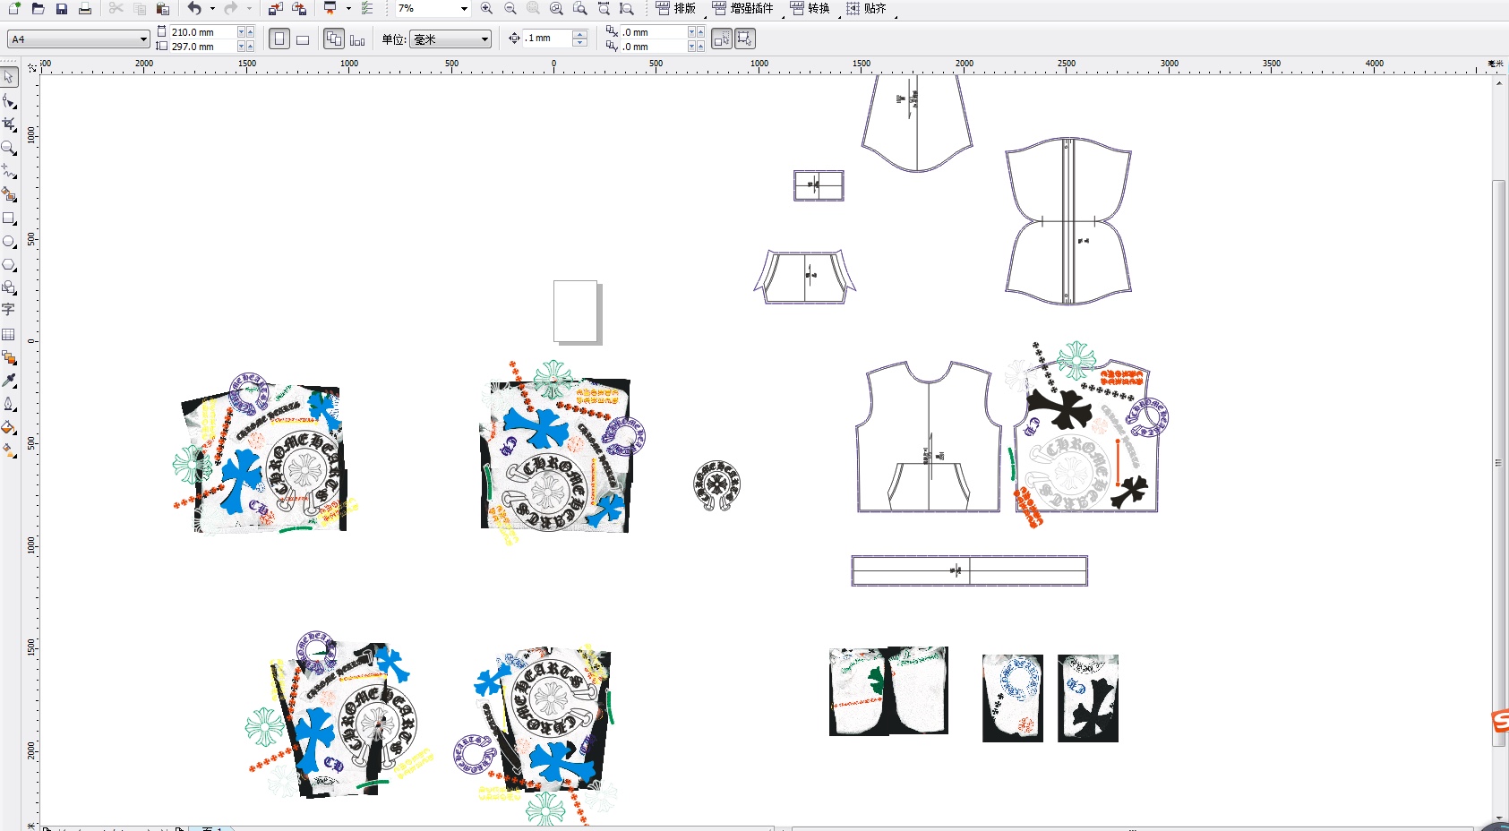Viewport: 1509px width, 831px height.
Task: Open the application launcher icon
Action: (x=330, y=9)
